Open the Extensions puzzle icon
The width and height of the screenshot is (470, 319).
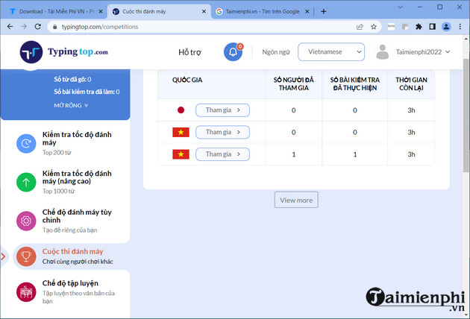[x=419, y=27]
